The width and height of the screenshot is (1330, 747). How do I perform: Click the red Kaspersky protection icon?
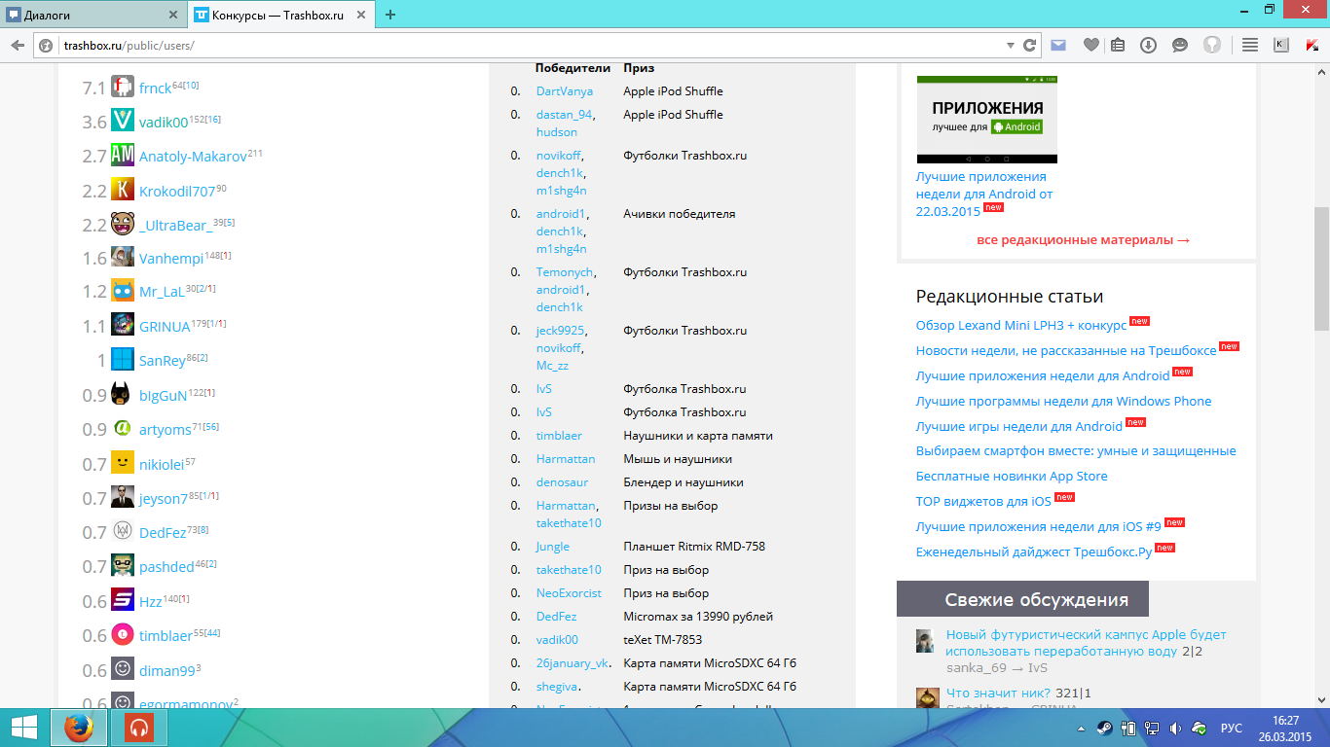pos(1312,45)
